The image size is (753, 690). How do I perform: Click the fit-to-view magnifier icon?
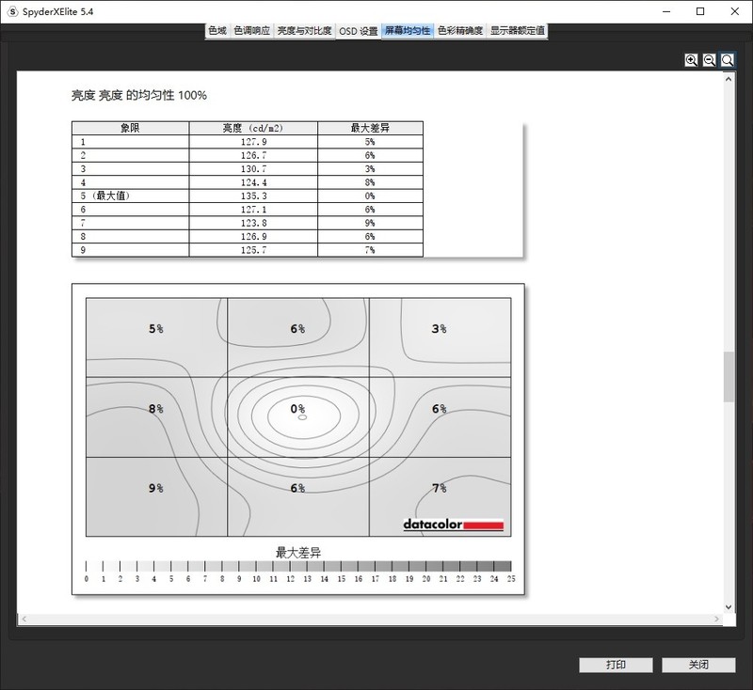pyautogui.click(x=728, y=60)
